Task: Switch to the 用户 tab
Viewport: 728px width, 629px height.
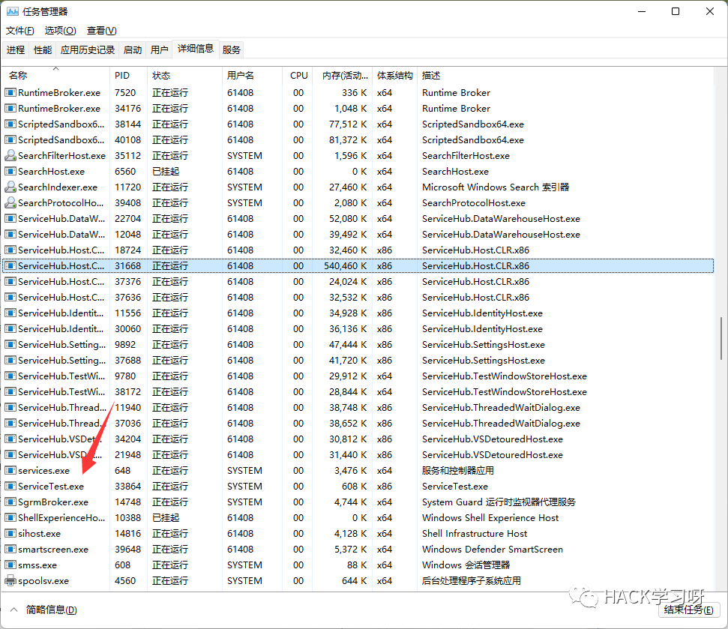Action: point(159,49)
